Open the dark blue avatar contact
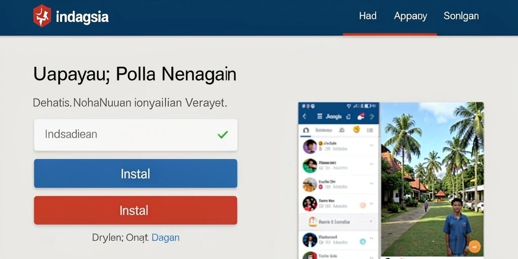 pos(310,240)
